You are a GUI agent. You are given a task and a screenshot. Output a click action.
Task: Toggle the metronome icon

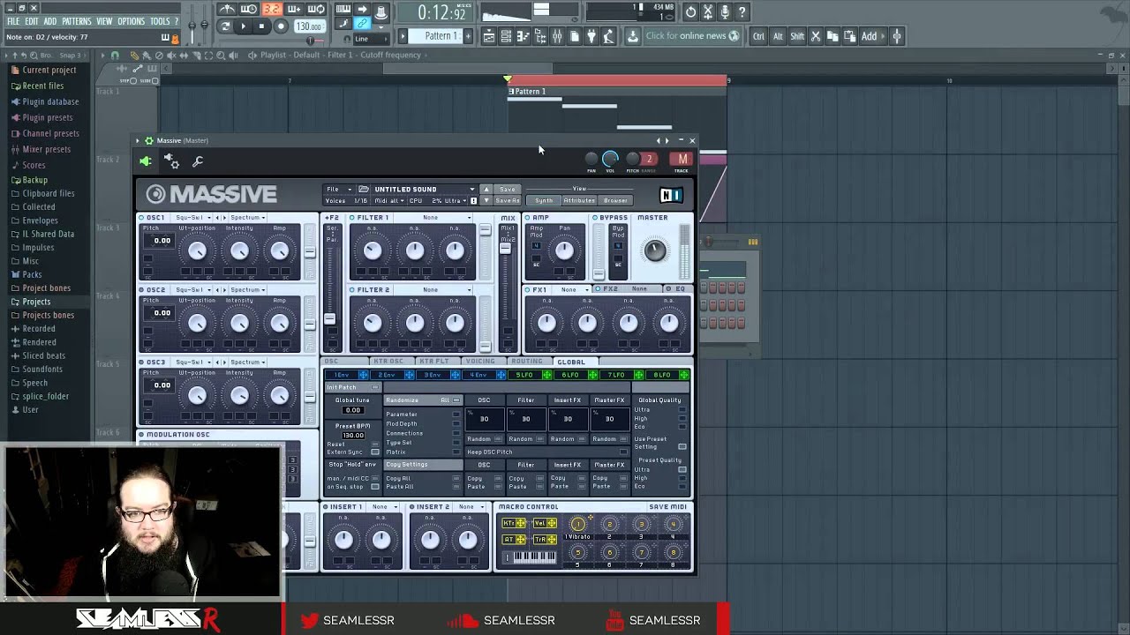227,9
